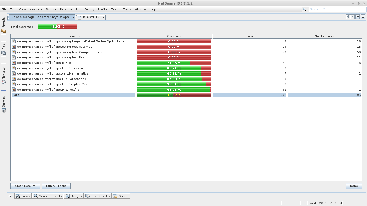The width and height of the screenshot is (367, 206).
Task: Open the Team menu
Action: click(x=115, y=9)
